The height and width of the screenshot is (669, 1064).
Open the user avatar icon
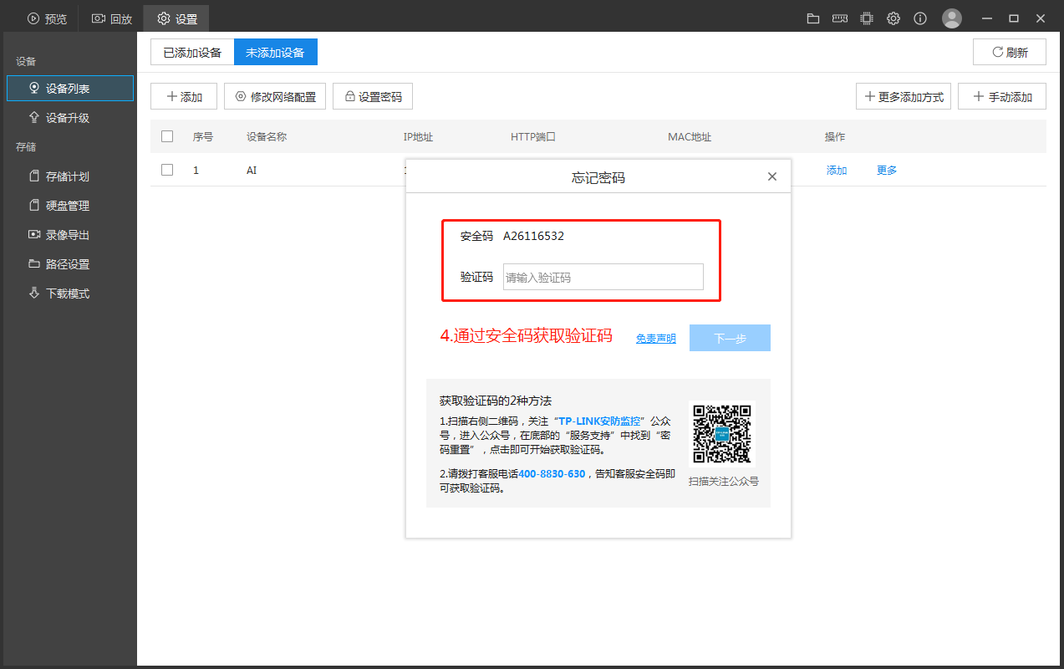[x=951, y=18]
